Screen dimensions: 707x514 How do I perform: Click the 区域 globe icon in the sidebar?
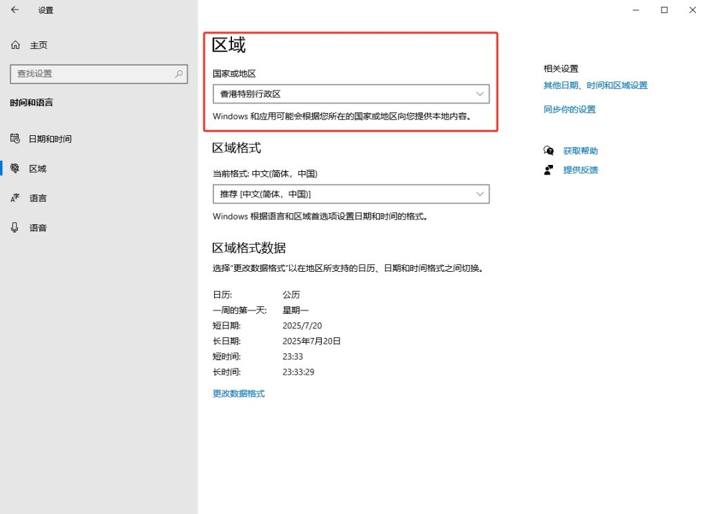click(x=15, y=168)
